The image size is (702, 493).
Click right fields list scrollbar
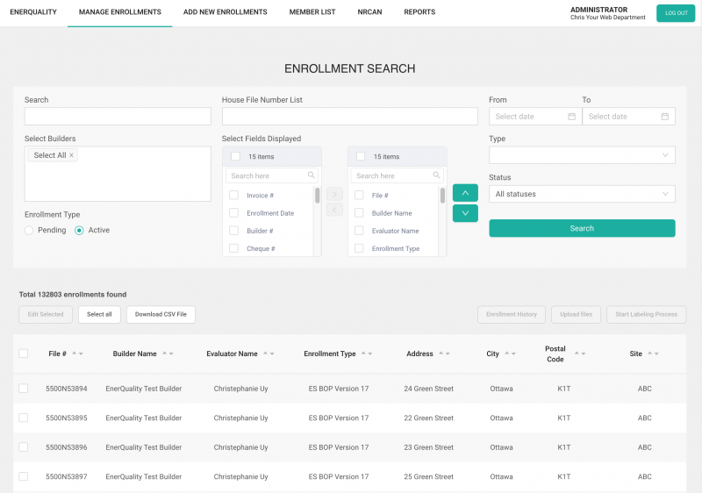point(443,196)
